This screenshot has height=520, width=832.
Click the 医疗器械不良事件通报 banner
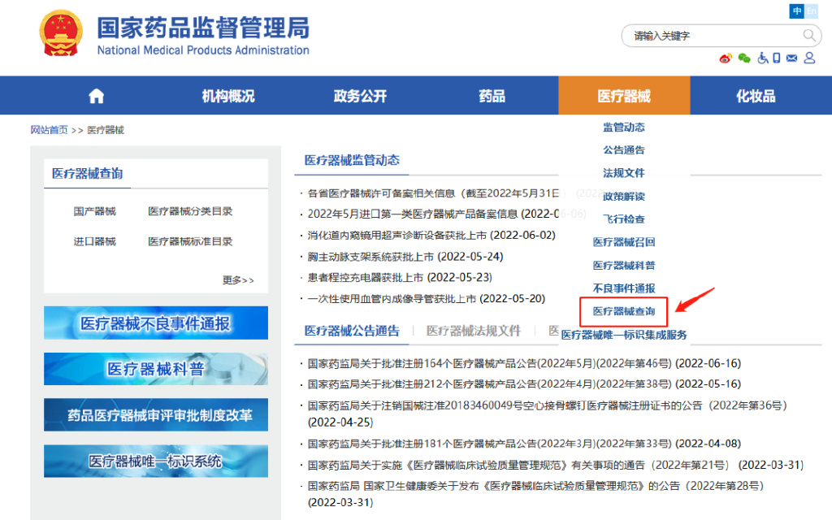(x=155, y=323)
